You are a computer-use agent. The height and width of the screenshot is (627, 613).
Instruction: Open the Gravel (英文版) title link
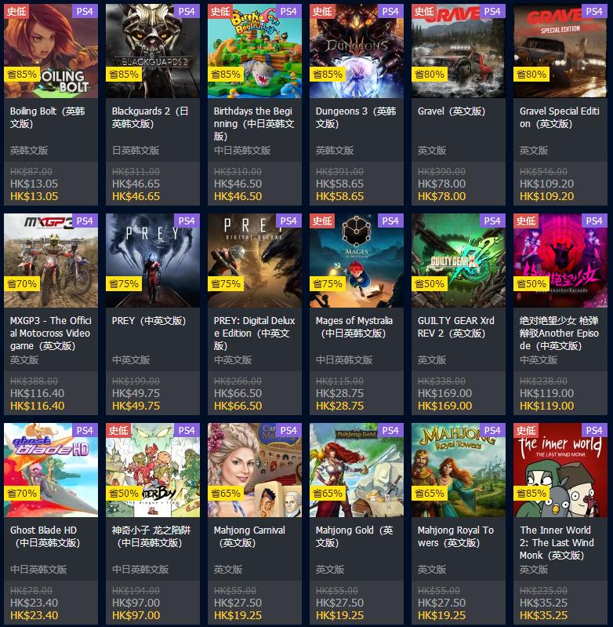coord(452,111)
